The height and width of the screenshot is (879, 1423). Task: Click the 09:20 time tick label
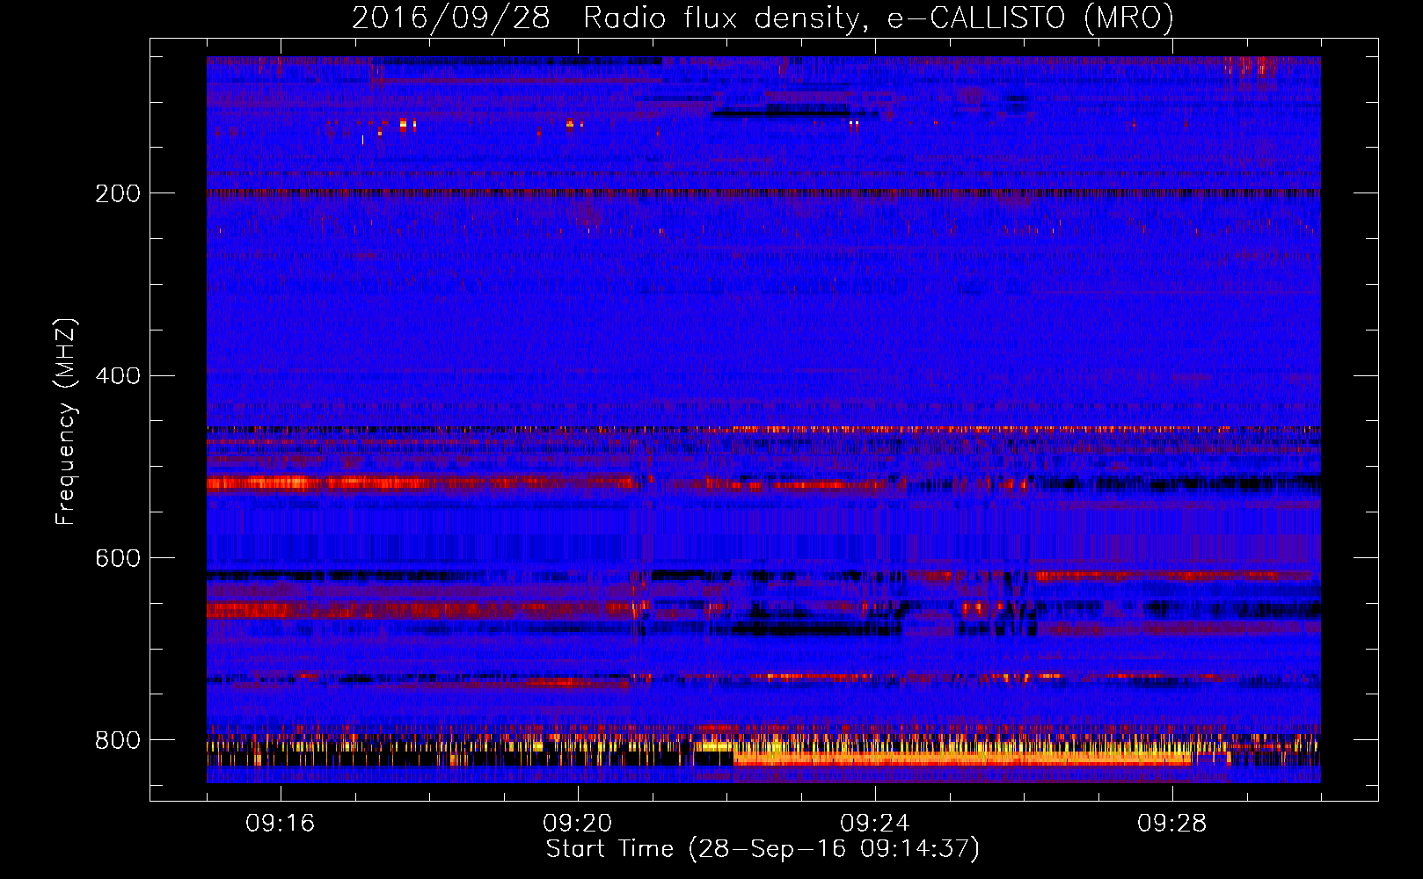click(x=578, y=824)
